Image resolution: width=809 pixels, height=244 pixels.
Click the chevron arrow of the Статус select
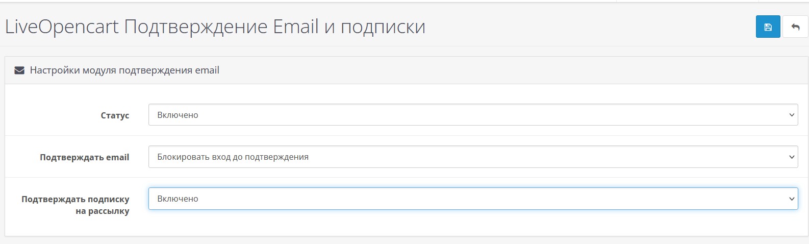(792, 115)
